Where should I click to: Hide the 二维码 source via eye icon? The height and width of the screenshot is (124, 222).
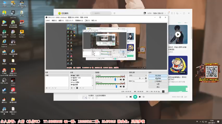point(72,76)
